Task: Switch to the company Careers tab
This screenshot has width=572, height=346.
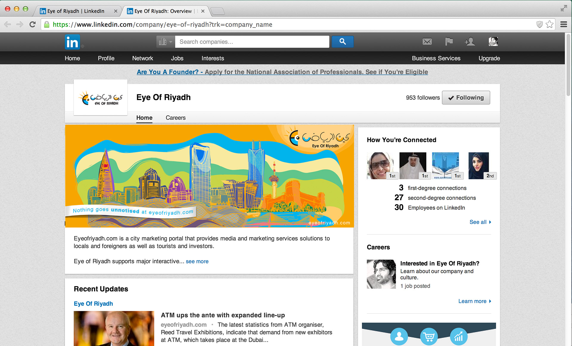Action: tap(176, 118)
